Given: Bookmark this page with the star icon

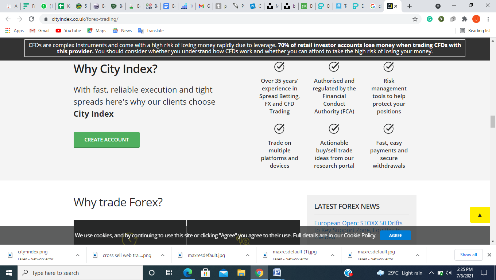Looking at the screenshot, I should click(415, 19).
